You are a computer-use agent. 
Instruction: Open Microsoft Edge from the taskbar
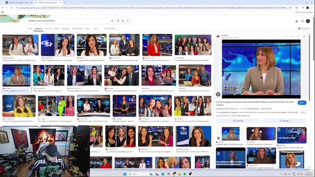(x=163, y=174)
